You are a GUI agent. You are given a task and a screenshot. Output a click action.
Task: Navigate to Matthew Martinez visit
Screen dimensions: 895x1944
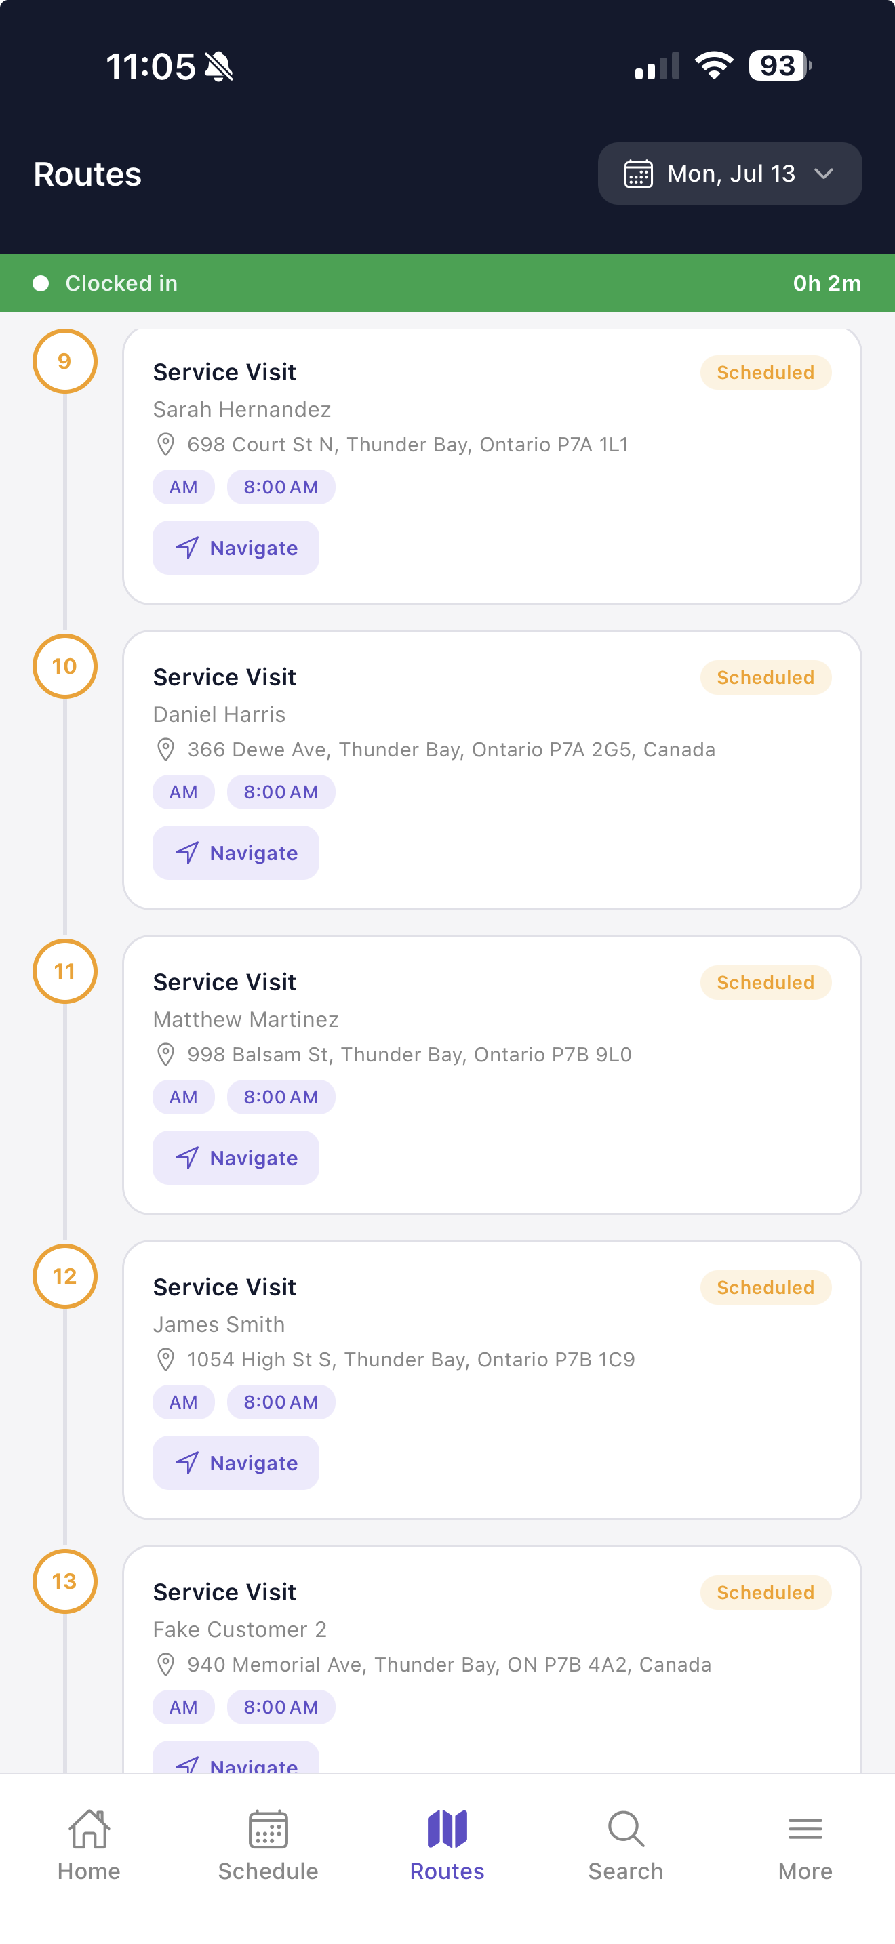[235, 1158]
